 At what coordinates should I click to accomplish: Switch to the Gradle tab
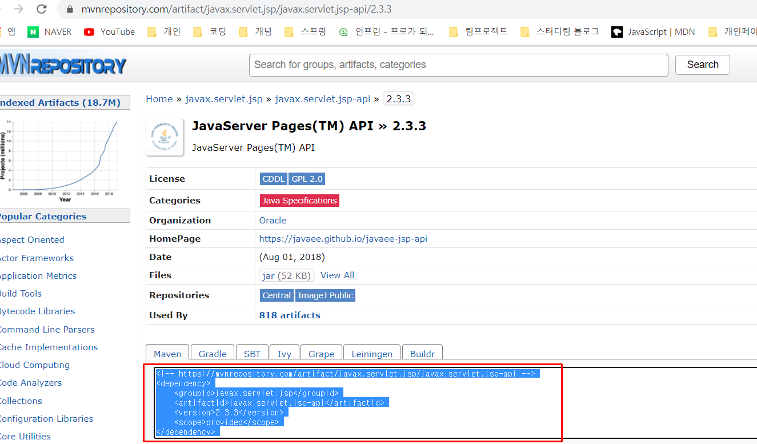[213, 354]
